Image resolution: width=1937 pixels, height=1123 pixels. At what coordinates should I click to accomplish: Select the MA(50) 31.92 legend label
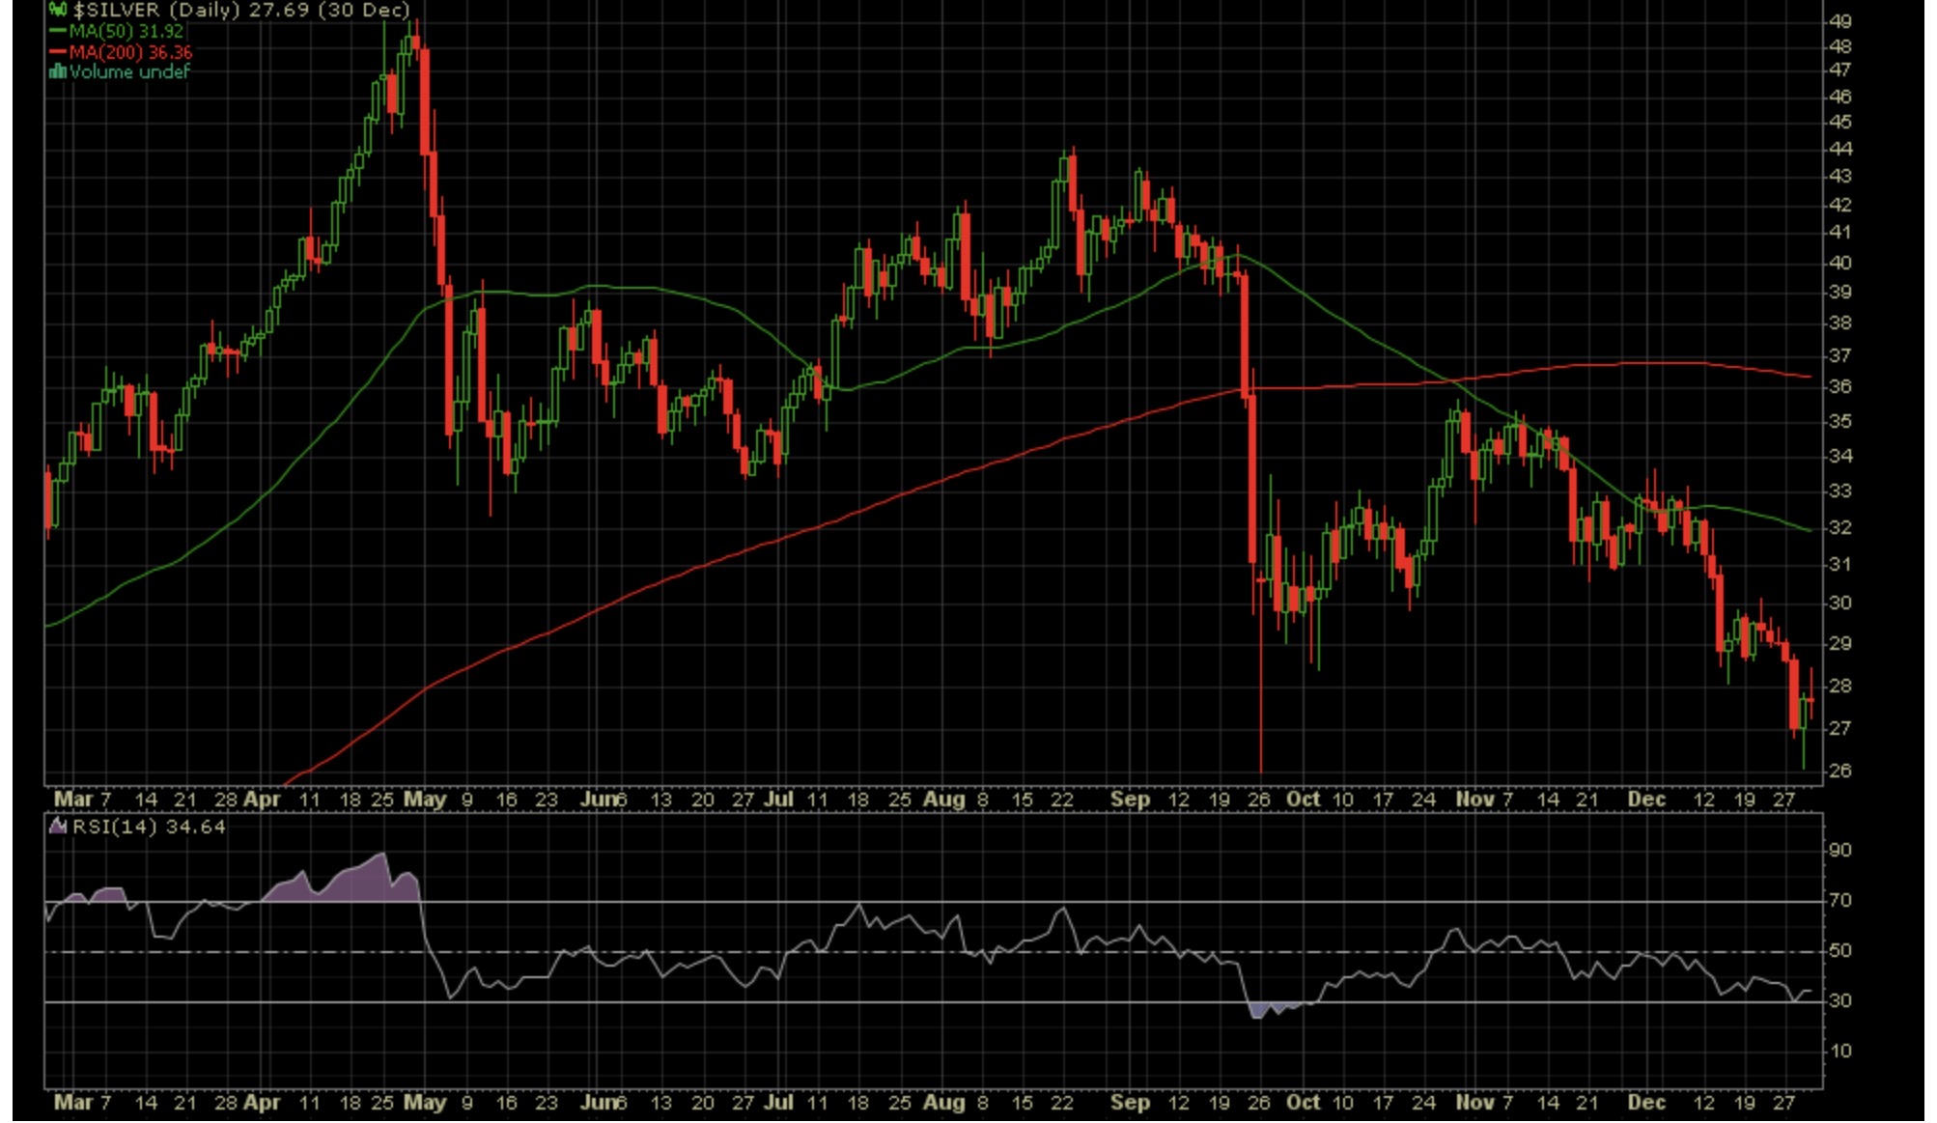[x=126, y=31]
